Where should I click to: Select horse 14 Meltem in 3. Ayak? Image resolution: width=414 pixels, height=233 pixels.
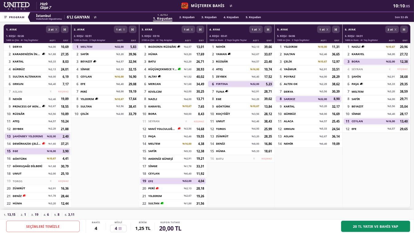(173, 144)
